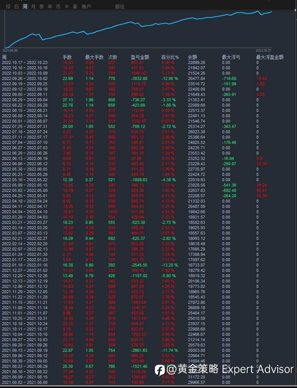
Task: Open the M tab
Action: point(67,7)
